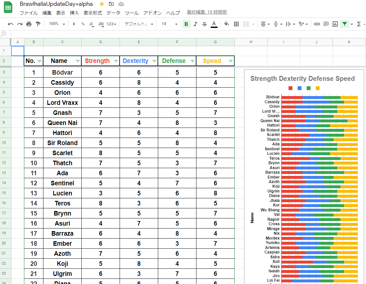366x284 pixels.
Task: Open text rotation dropdown
Action: (303, 24)
